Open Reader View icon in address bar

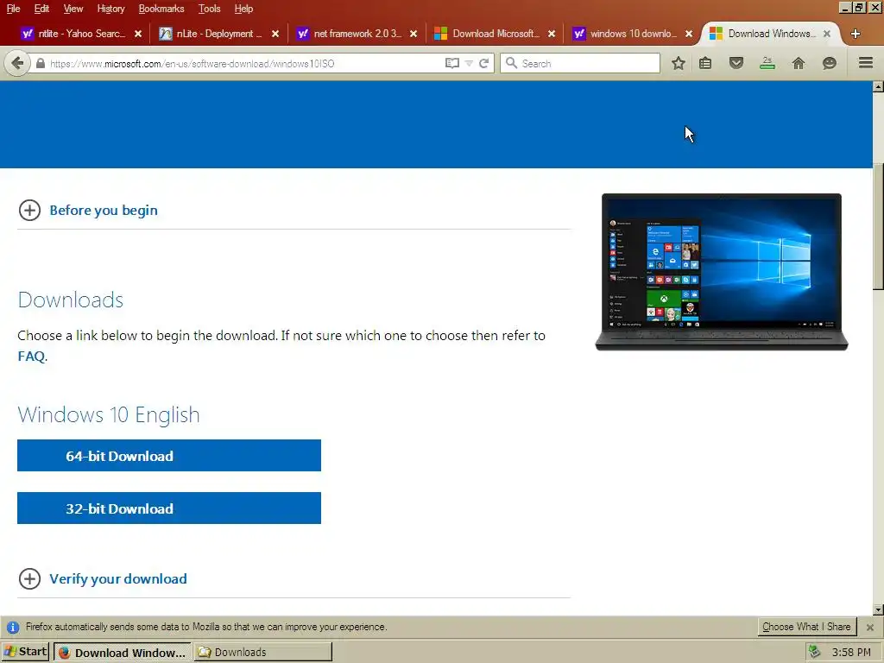451,63
